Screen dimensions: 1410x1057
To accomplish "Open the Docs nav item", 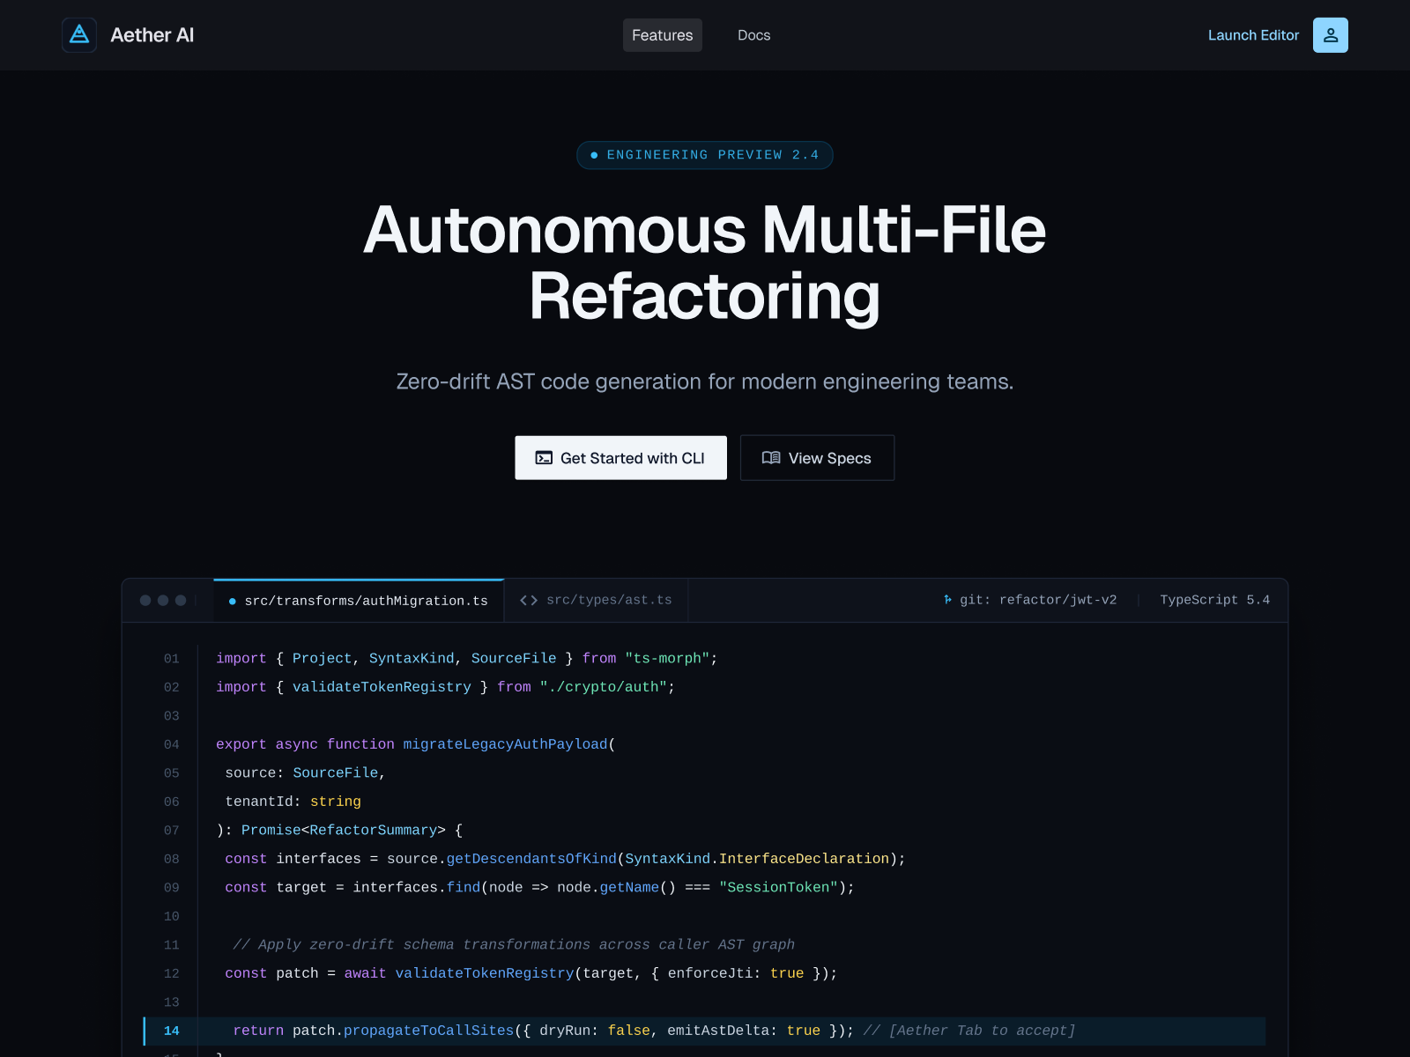I will click(x=753, y=35).
